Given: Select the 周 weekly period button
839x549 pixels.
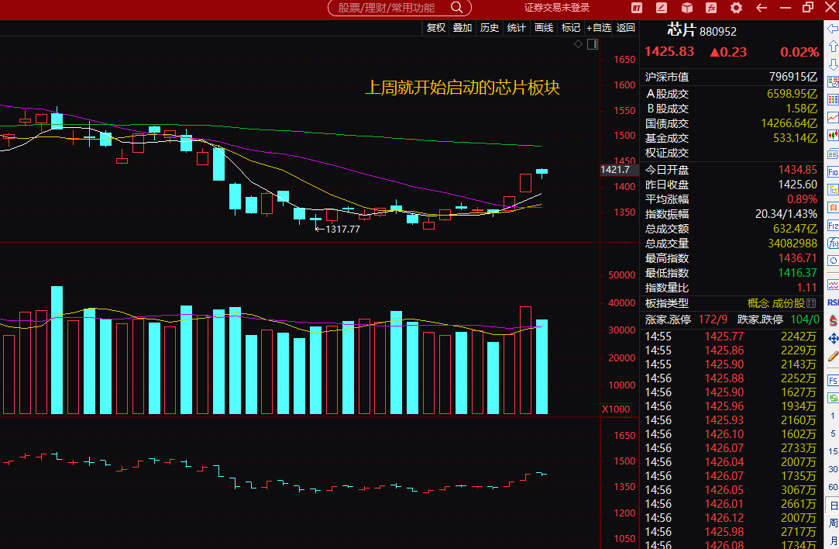Looking at the screenshot, I should pyautogui.click(x=833, y=523).
